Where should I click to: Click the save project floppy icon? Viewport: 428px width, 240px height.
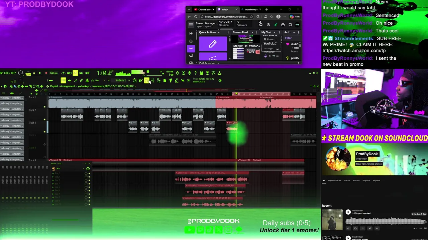point(201,73)
